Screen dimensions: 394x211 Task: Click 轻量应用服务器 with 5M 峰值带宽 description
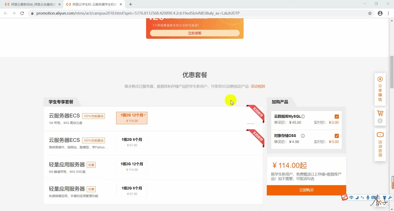(67, 165)
